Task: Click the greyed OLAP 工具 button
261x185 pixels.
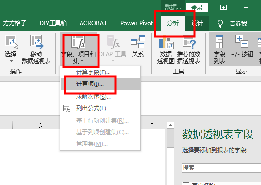Action: click(113, 49)
